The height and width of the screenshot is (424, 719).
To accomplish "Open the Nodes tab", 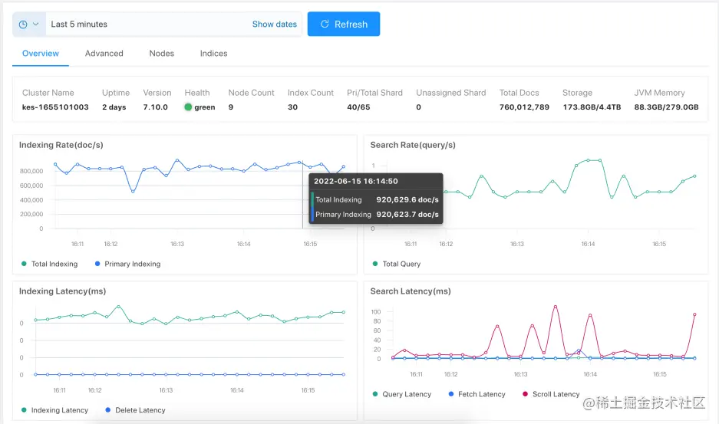I will [x=161, y=54].
